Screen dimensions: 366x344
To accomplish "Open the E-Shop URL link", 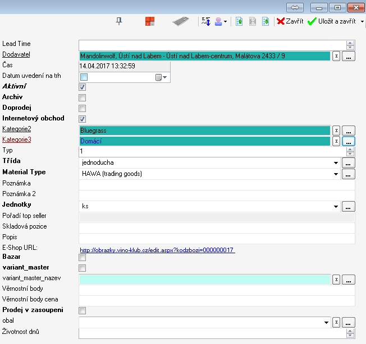I will pos(157,250).
